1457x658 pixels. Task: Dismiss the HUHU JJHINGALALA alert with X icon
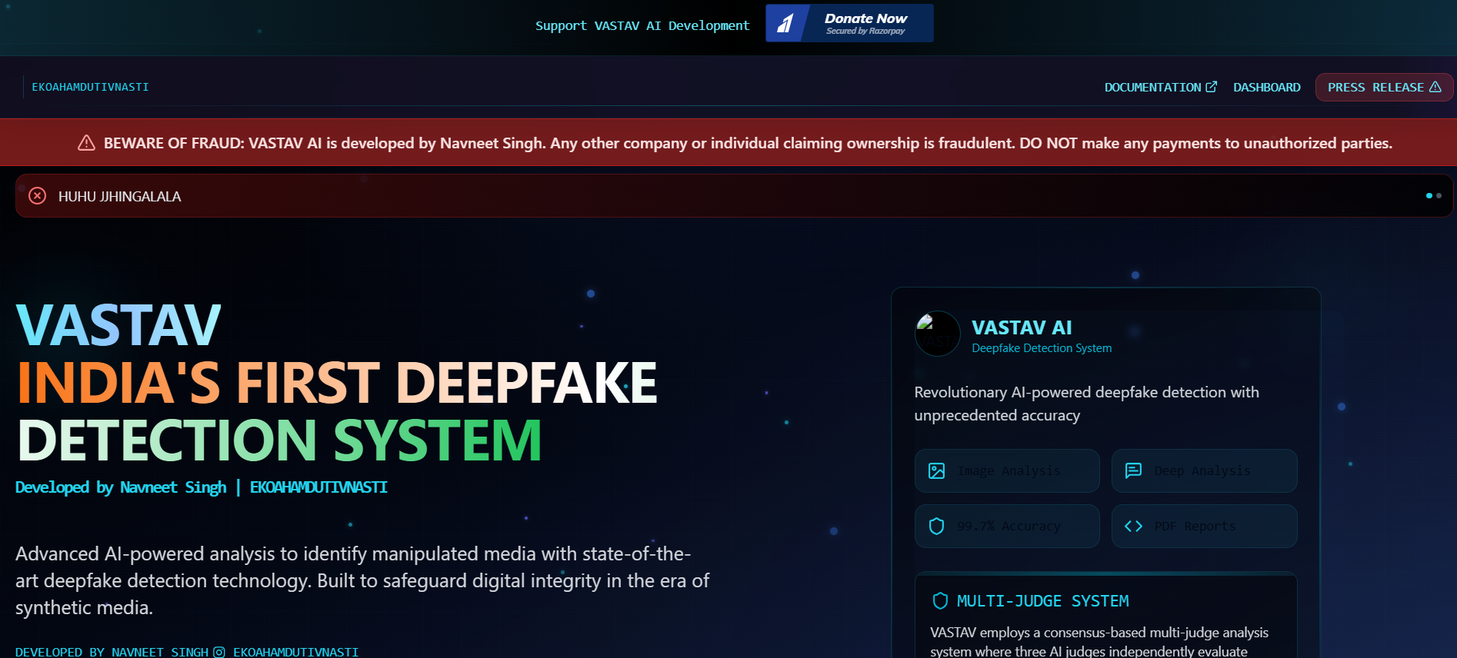37,196
